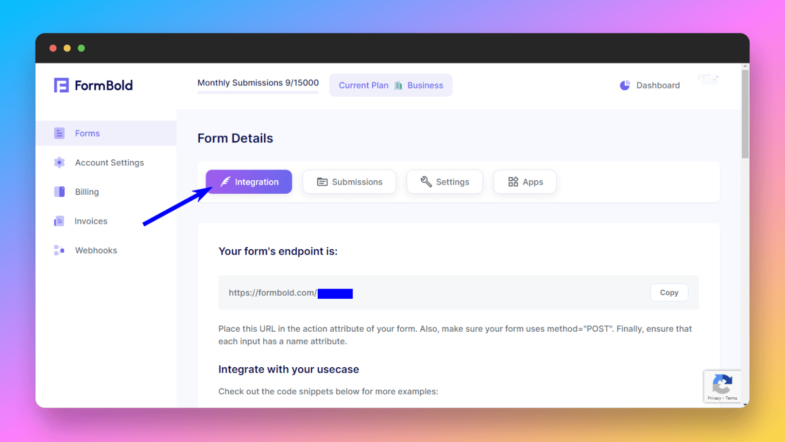
Task: Click the FormBold logo icon
Action: (61, 85)
